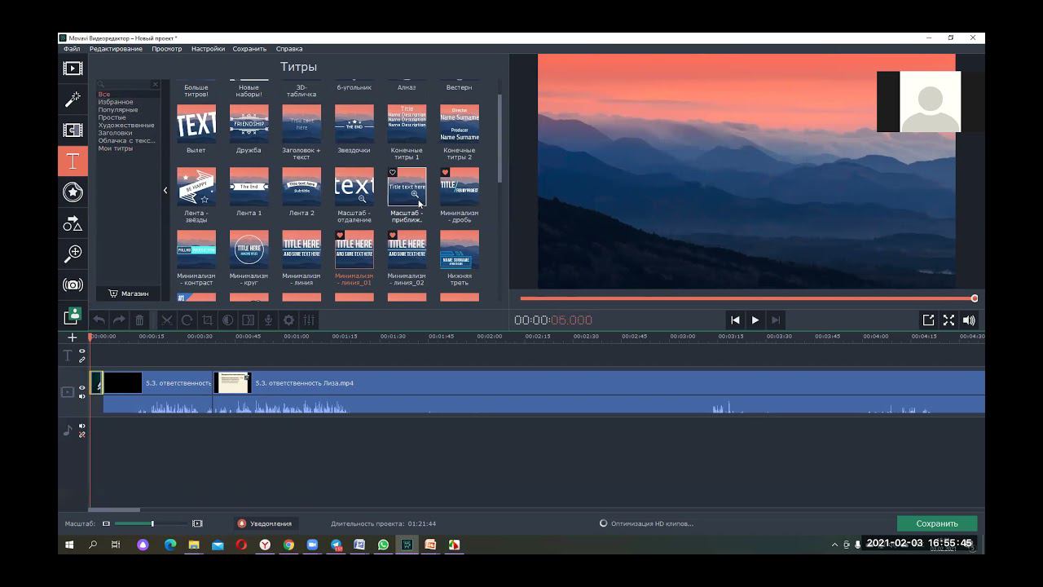This screenshot has width=1043, height=587.
Task: Split clip with scissors tool
Action: pos(166,320)
